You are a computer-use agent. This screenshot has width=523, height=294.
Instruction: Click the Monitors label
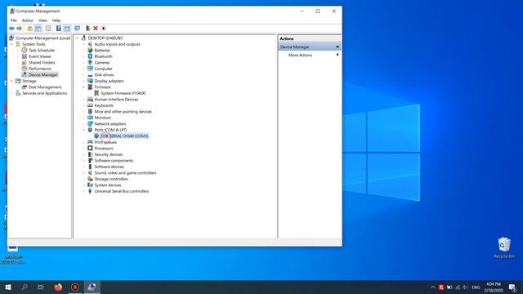102,118
